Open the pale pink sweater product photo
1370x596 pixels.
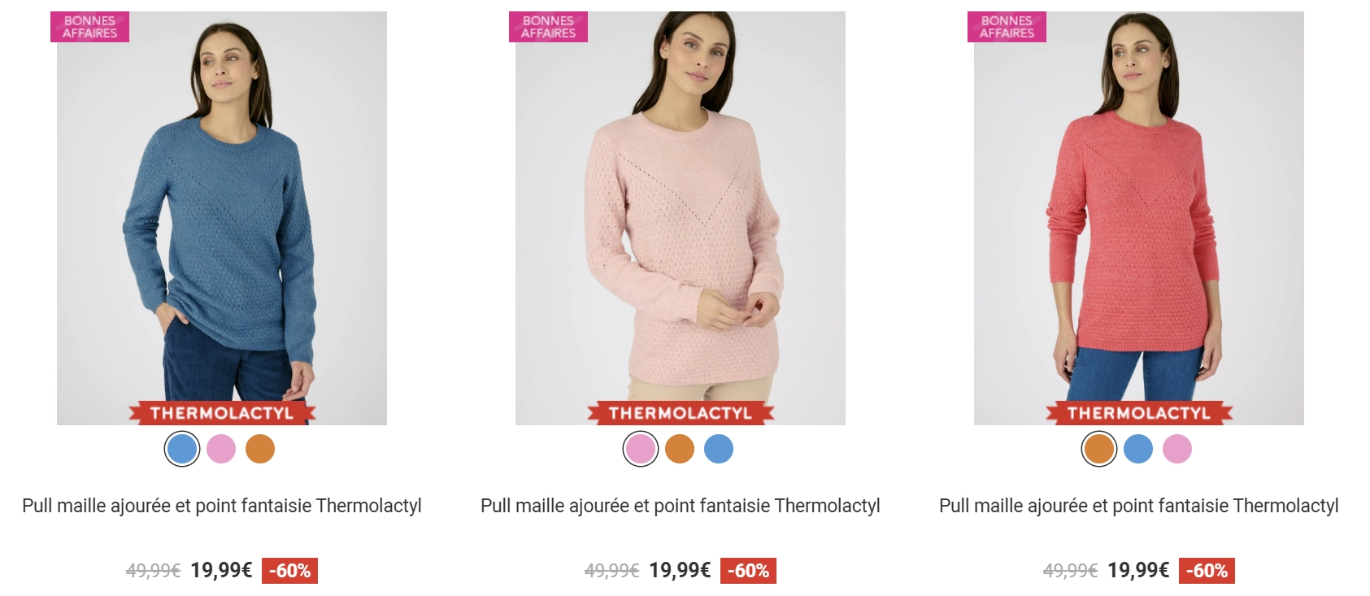coord(681,218)
